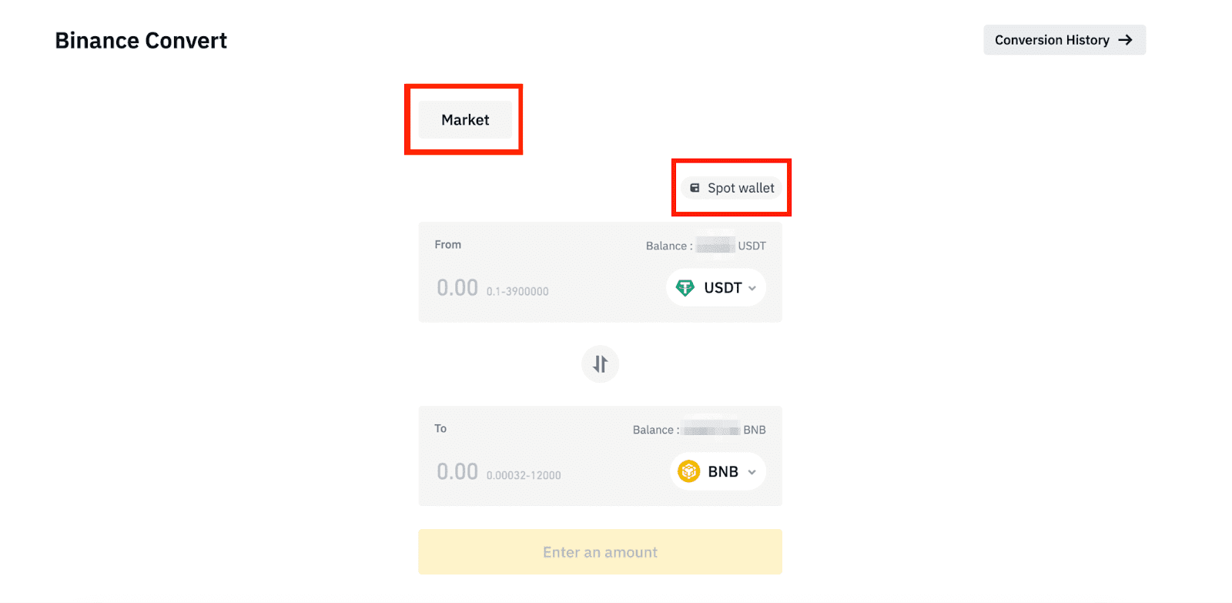Expand the chevron next to USDT
Image resolution: width=1232 pixels, height=603 pixels.
[752, 288]
